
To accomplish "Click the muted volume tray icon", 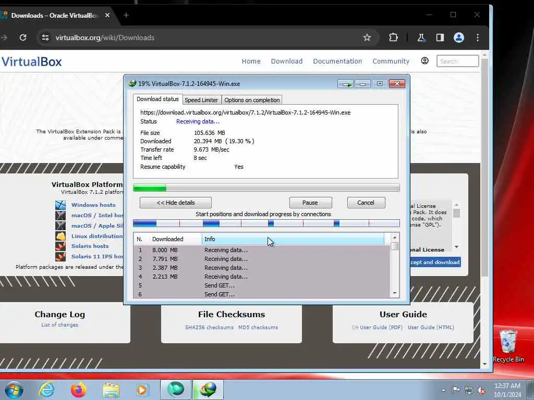I will [x=481, y=391].
